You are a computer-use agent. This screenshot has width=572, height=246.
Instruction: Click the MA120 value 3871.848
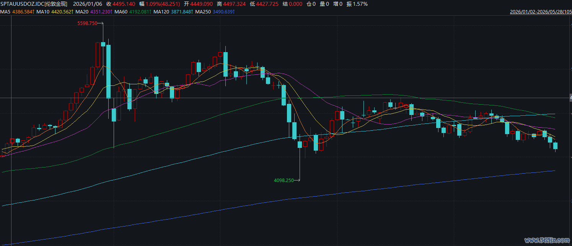pyautogui.click(x=182, y=12)
